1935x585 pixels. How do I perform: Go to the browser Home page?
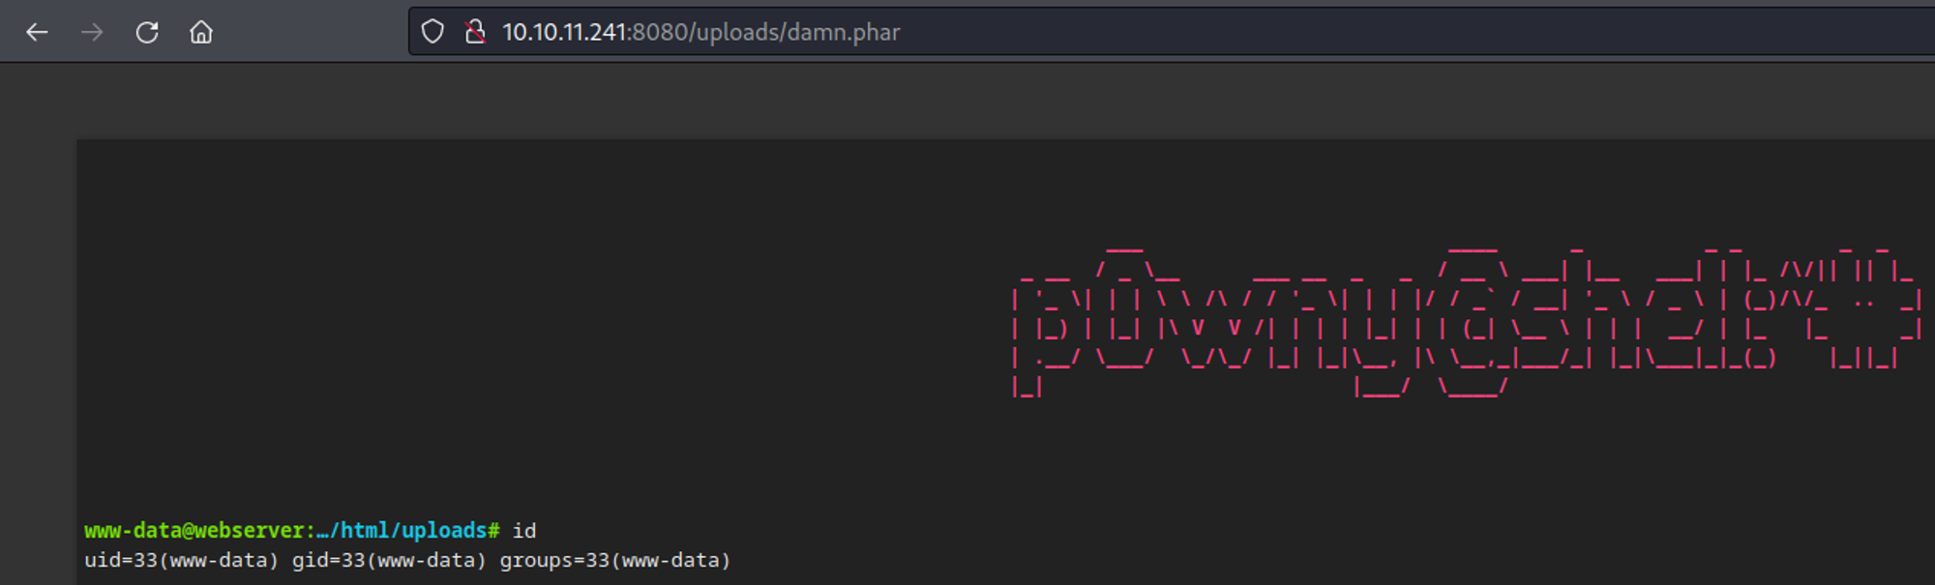coord(201,32)
